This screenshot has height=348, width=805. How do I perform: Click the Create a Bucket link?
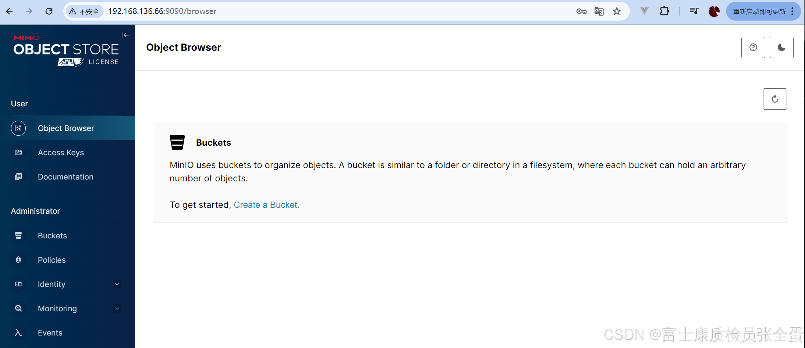(266, 205)
